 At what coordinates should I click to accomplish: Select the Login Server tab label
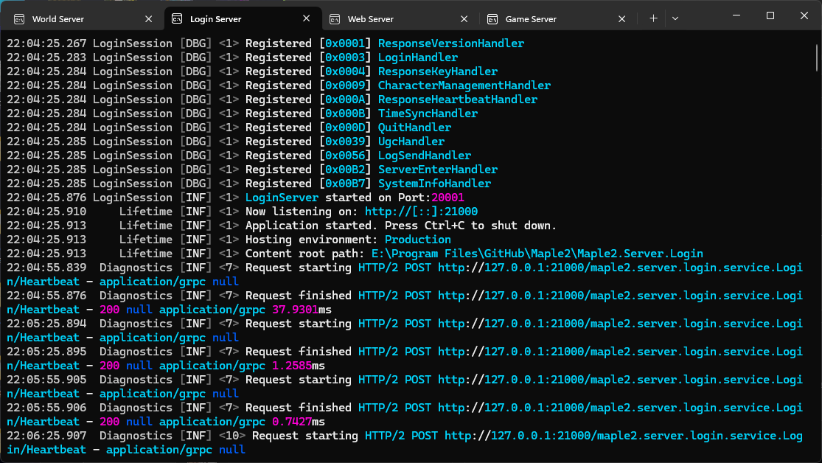[x=216, y=19]
